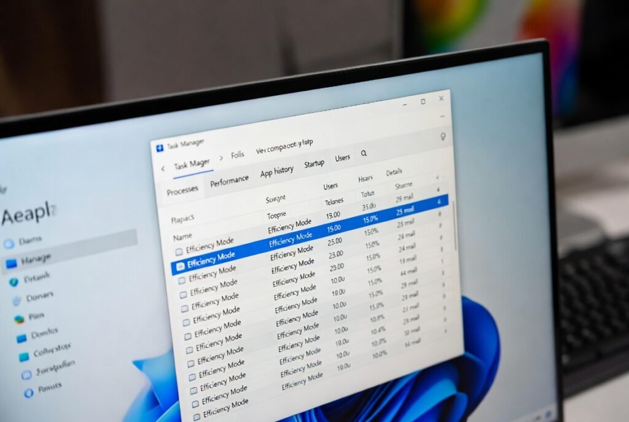Select the colorful icon beside Pians
This screenshot has height=422, width=629.
tap(18, 318)
